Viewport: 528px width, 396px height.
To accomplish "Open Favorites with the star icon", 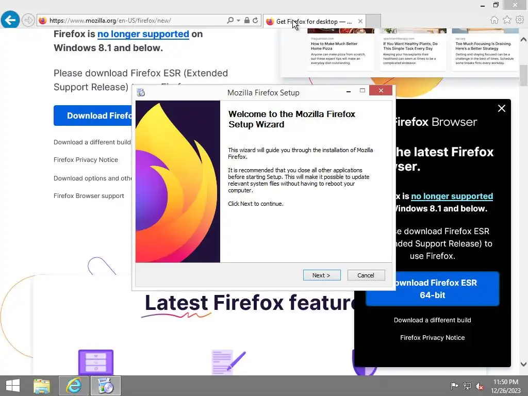I will tap(507, 20).
